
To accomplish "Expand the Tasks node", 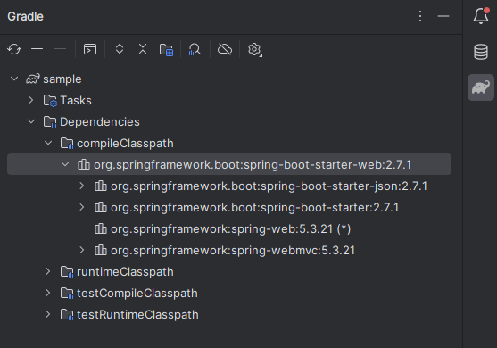I will (30, 100).
